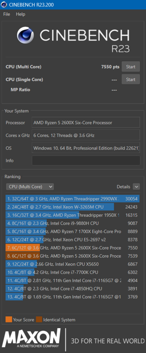This screenshot has width=146, height=353.
Task: Start the CPU Multi Core test
Action: click(x=131, y=67)
